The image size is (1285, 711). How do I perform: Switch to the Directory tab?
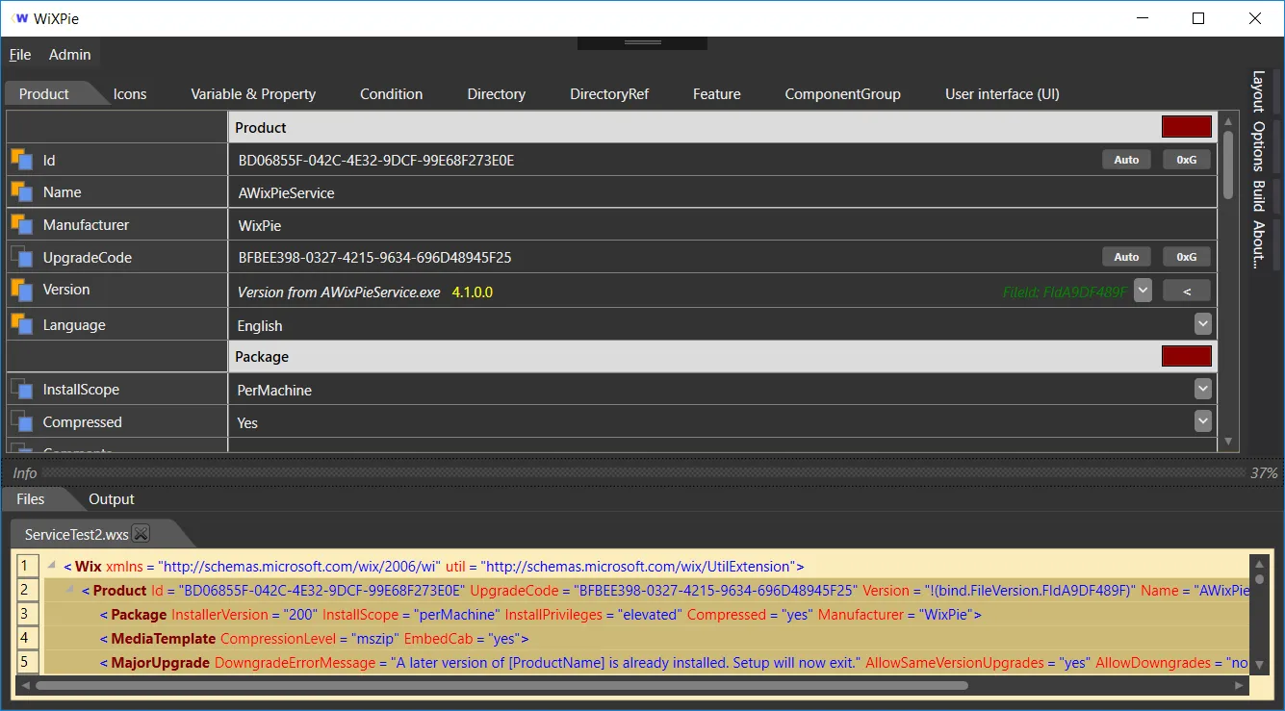[x=496, y=94]
